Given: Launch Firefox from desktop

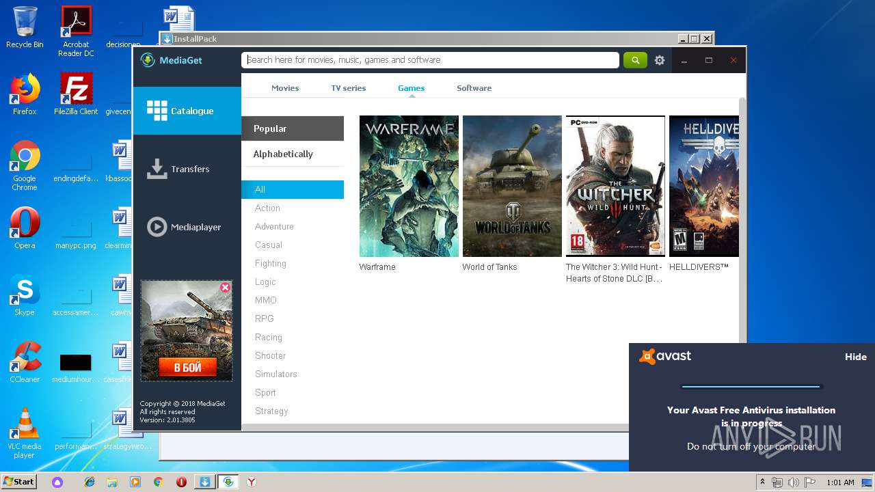Looking at the screenshot, I should coord(25,94).
